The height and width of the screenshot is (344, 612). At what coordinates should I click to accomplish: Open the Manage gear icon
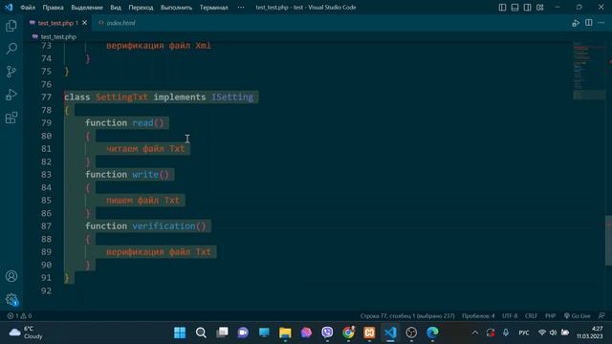[x=11, y=299]
